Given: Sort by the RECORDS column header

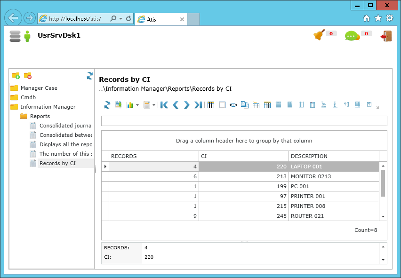Looking at the screenshot, I should (x=154, y=156).
